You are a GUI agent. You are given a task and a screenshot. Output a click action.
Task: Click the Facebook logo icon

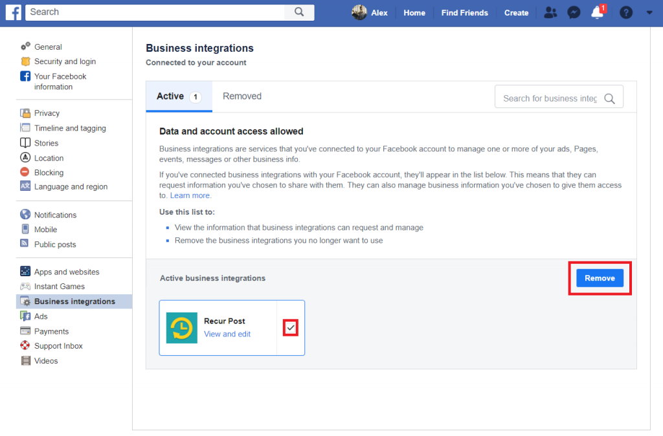13,12
